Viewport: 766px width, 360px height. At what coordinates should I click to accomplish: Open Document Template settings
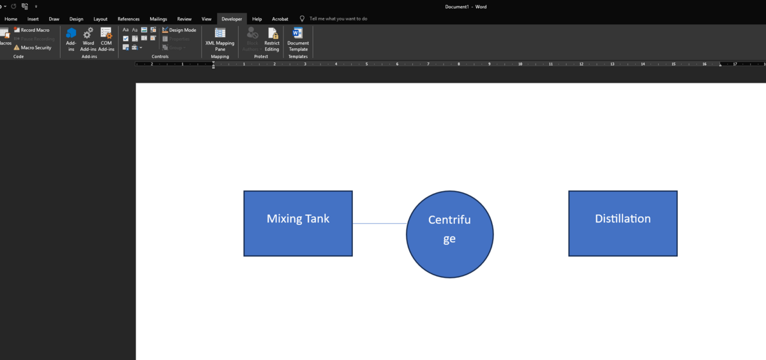click(x=297, y=38)
